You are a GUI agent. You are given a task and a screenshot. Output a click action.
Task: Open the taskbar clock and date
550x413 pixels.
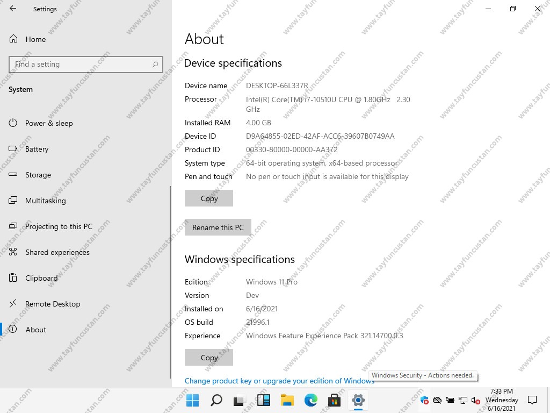[502, 400]
